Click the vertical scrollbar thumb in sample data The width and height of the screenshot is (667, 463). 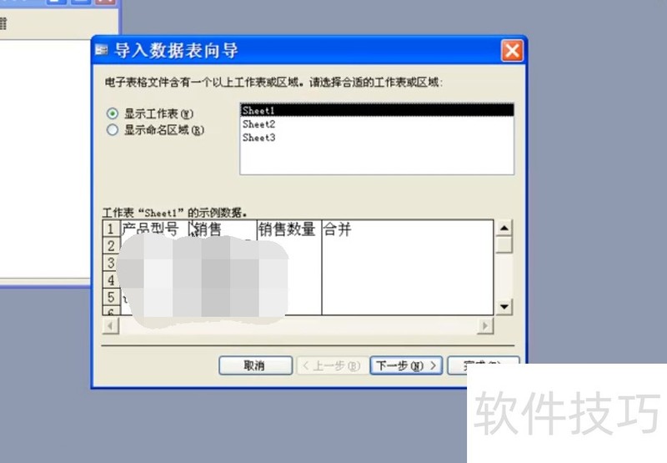504,244
